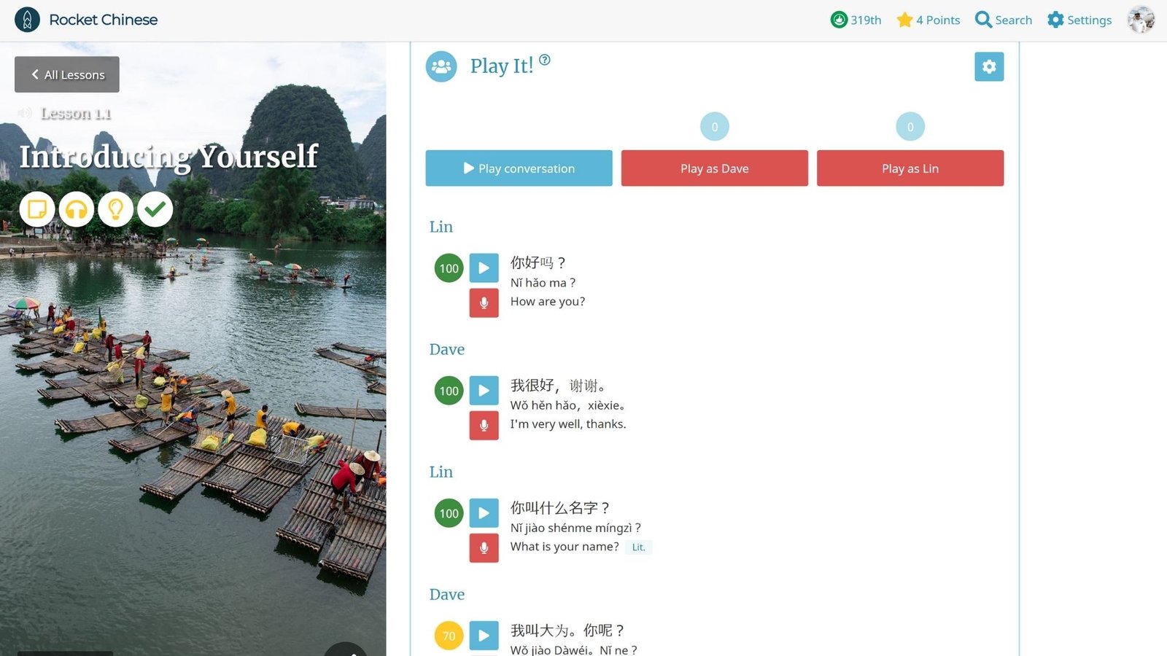The height and width of the screenshot is (656, 1167).
Task: Open the user profile avatar menu
Action: [1141, 20]
